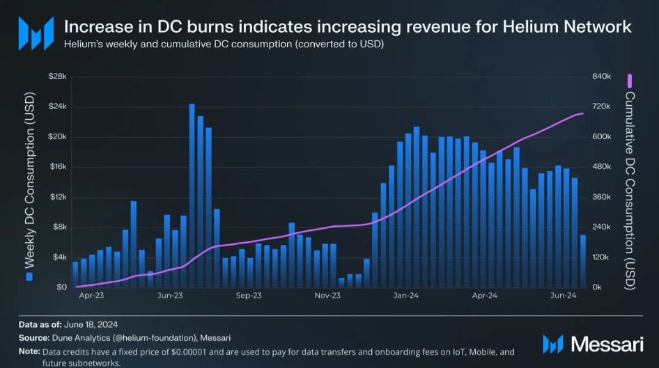
Task: Click the last bar at the chart's right end
Action: tap(583, 261)
